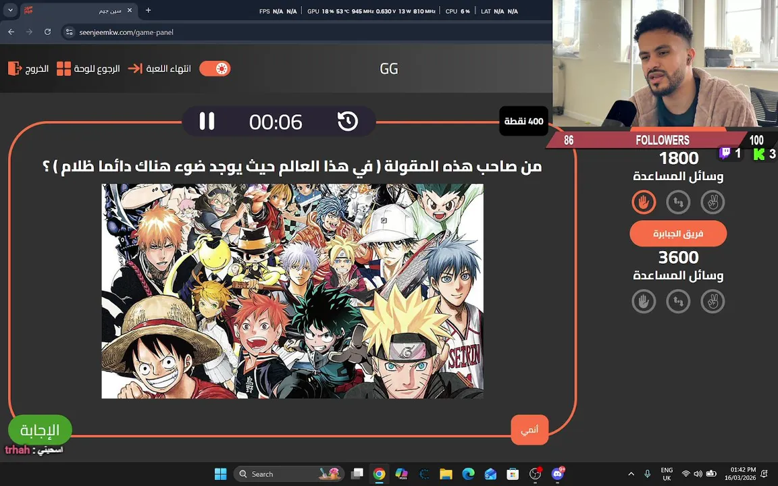
Task: Click the second team score 3600
Action: 678,257
